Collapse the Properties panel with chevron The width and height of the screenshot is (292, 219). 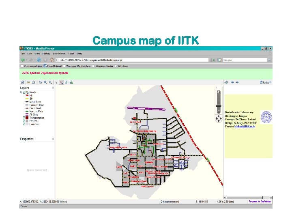point(53,139)
